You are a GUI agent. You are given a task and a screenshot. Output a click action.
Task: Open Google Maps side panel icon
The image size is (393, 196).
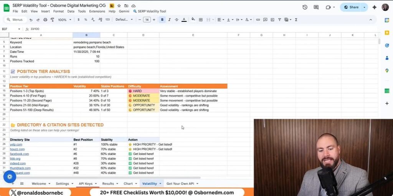(387, 71)
